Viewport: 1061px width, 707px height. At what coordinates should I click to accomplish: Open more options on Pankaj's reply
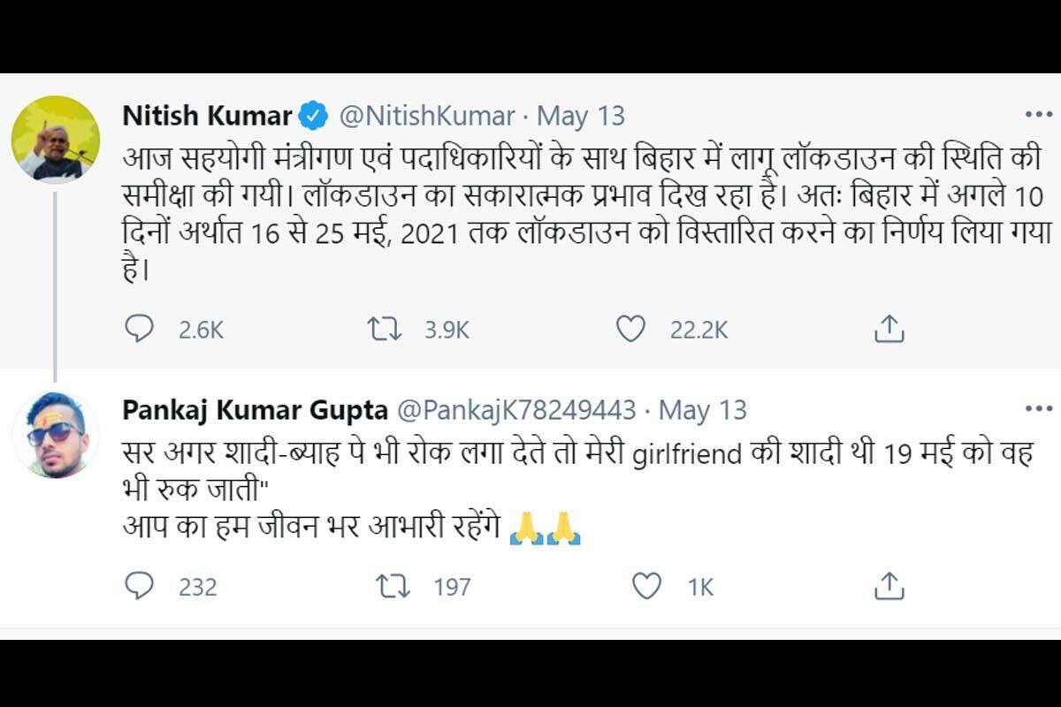tap(1038, 409)
